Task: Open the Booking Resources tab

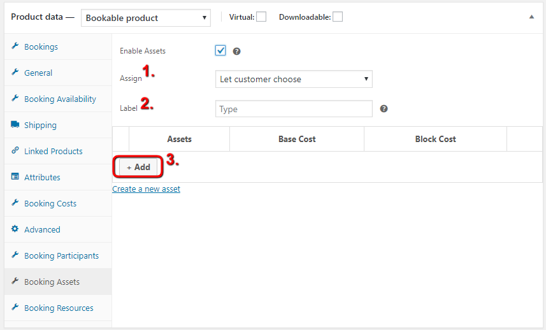Action: click(x=58, y=308)
